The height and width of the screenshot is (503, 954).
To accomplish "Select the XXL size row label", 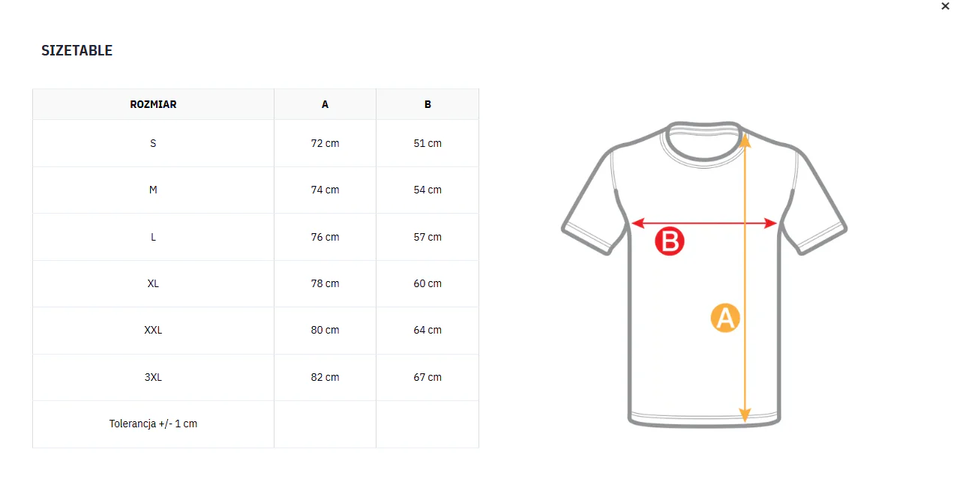I will coord(153,330).
